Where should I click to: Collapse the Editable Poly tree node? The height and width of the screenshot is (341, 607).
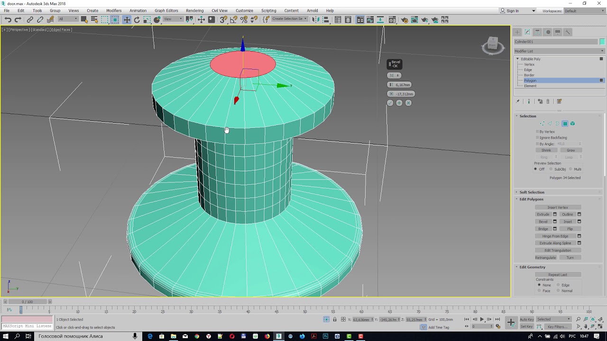(517, 59)
